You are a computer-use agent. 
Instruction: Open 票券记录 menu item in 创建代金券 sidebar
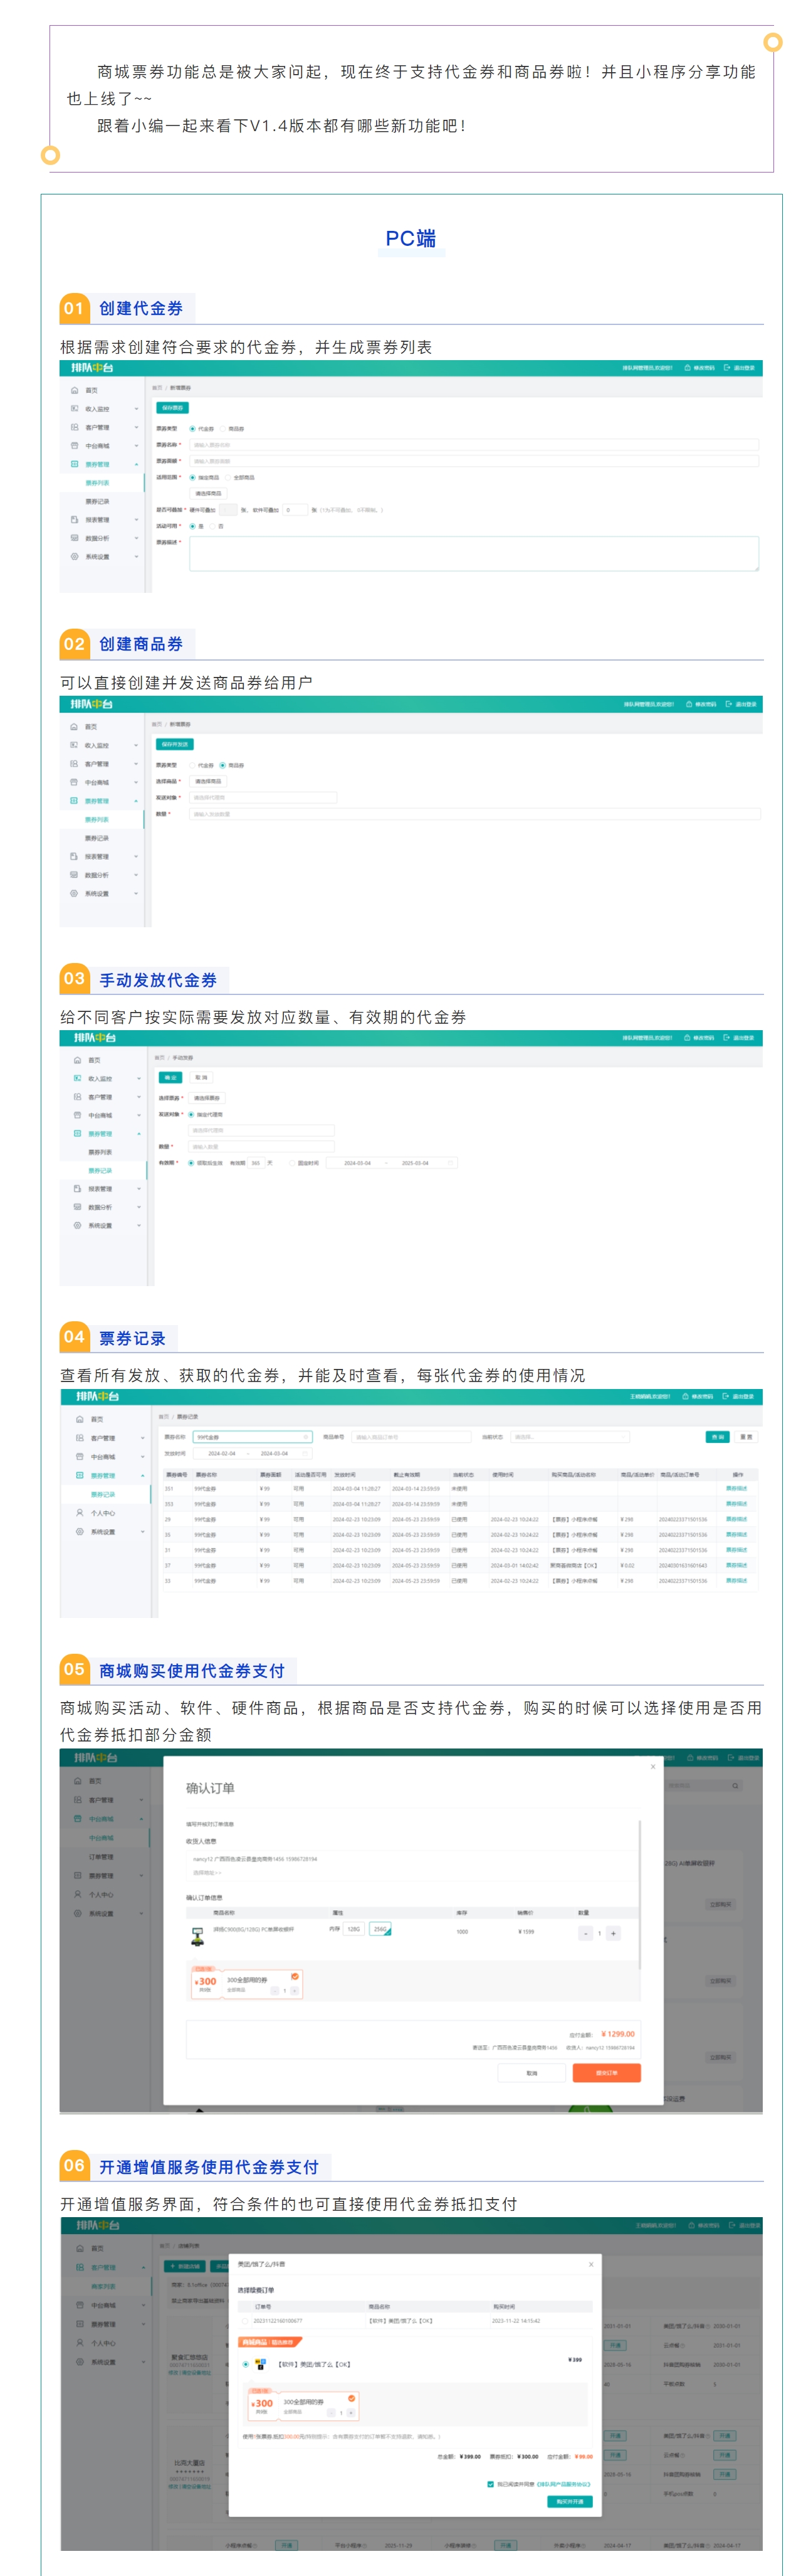click(x=98, y=501)
